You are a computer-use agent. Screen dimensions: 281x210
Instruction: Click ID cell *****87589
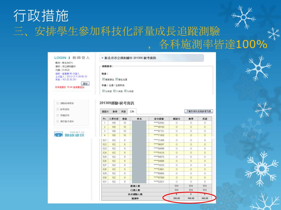159,177
